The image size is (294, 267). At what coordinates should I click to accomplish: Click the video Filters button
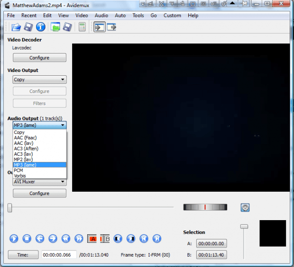coord(39,103)
